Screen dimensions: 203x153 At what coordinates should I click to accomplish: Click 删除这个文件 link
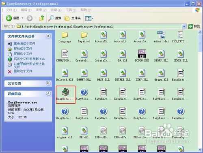(23, 71)
